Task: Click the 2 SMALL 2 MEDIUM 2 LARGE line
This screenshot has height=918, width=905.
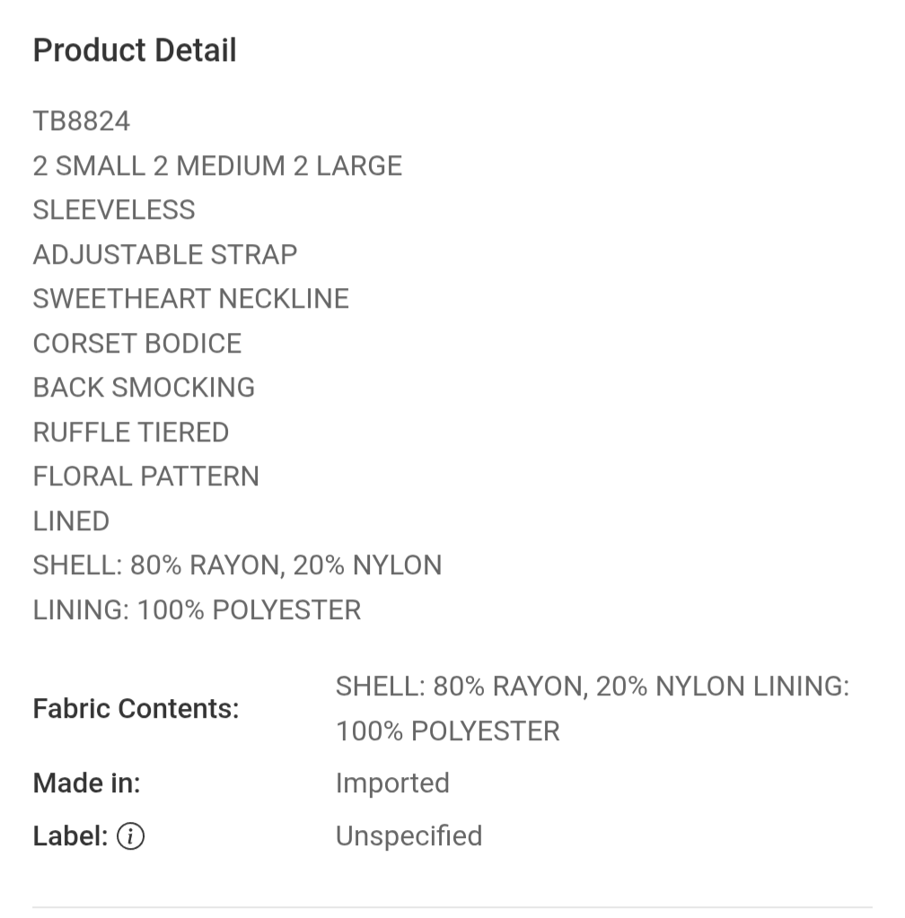Action: [217, 166]
